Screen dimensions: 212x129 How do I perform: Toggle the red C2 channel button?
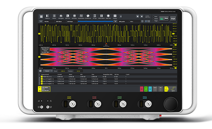click(x=142, y=89)
